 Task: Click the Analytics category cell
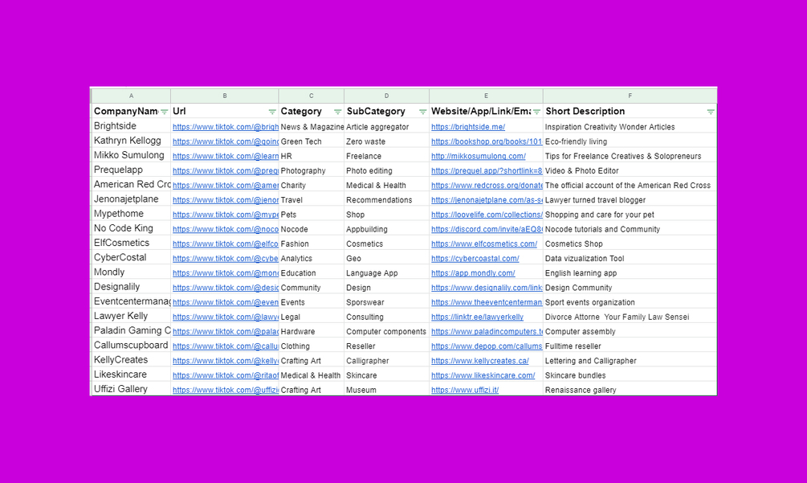click(312, 259)
